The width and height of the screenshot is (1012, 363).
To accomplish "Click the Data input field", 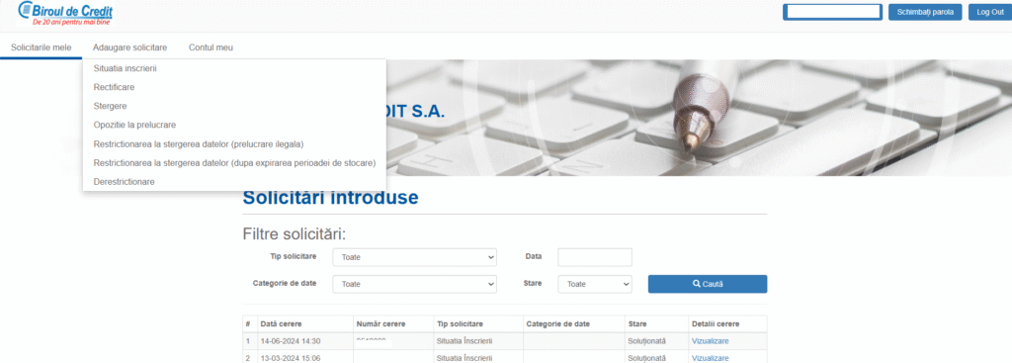I will 594,257.
